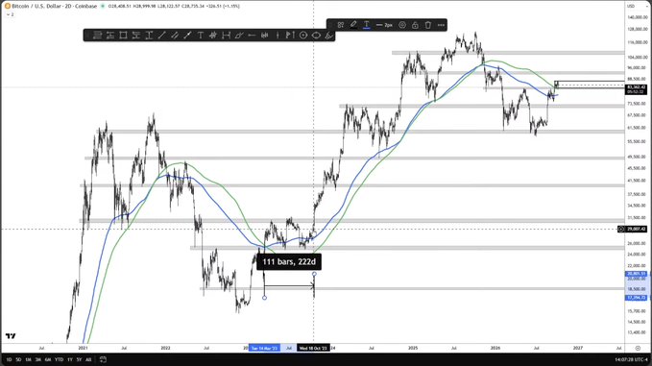
Task: Change line color with the pencil icon
Action: coord(353,25)
